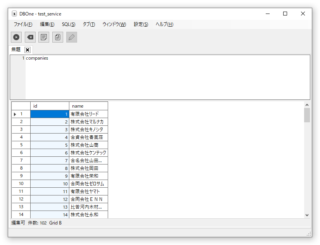The height and width of the screenshot is (245, 320).
Task: Click the pencil edit toolbar icon
Action: pos(72,37)
